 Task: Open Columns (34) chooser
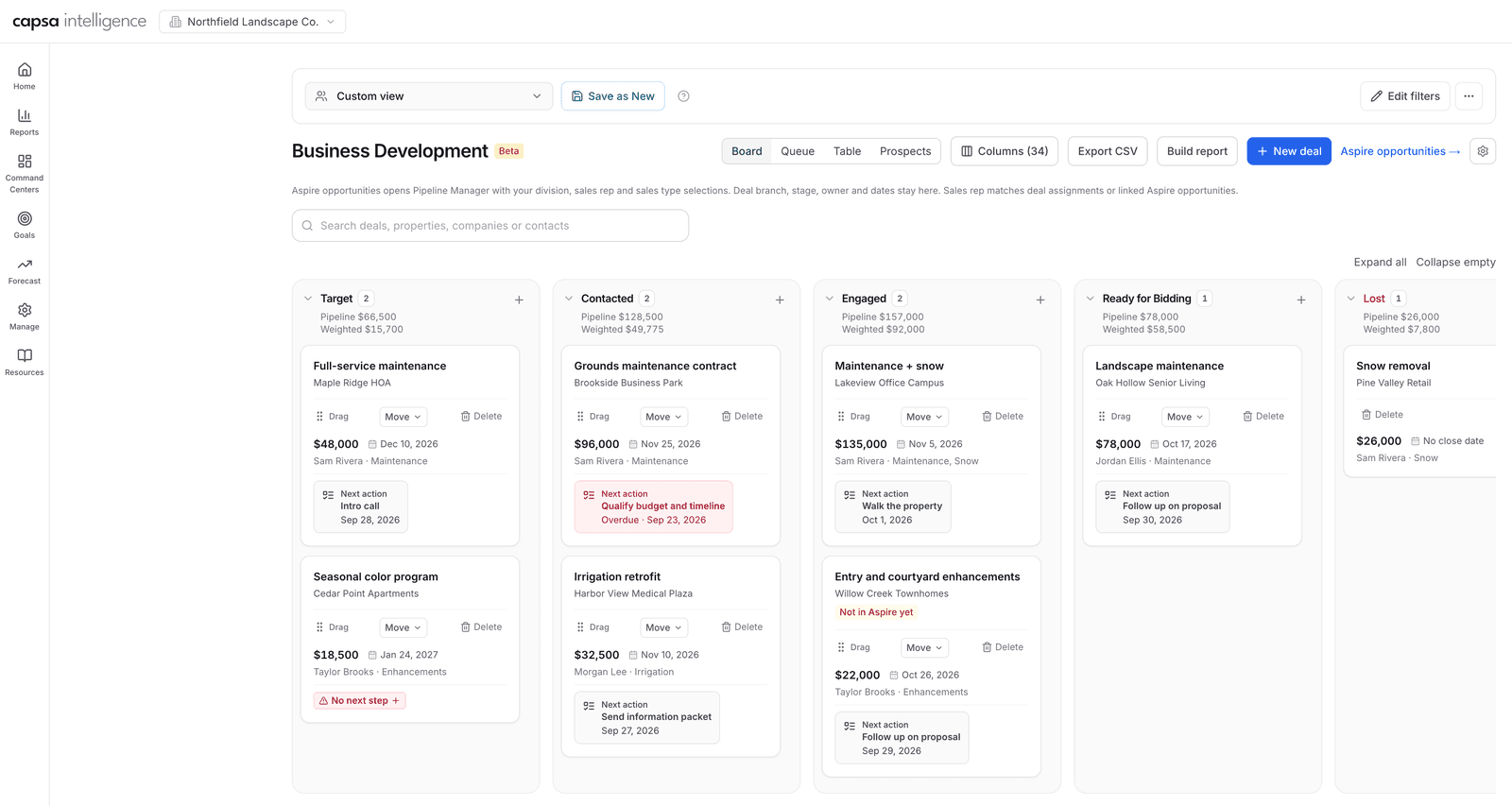pyautogui.click(x=1005, y=151)
